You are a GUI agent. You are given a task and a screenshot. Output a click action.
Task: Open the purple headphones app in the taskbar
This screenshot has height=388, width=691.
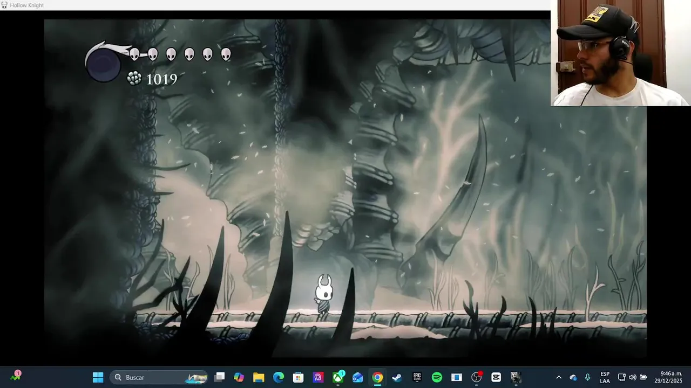click(x=318, y=377)
